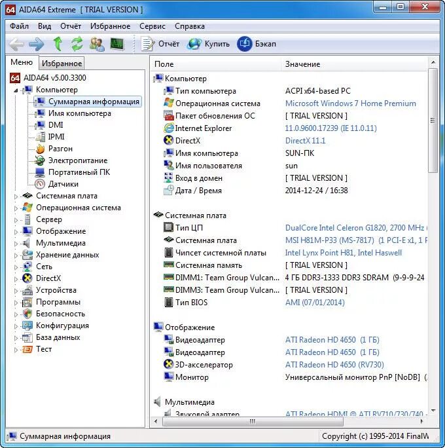The image size is (445, 448).
Task: Expand the Операционная система tree node
Action: [16, 208]
